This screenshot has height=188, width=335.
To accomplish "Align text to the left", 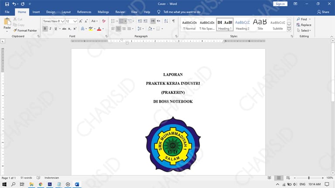I will click(113, 29).
